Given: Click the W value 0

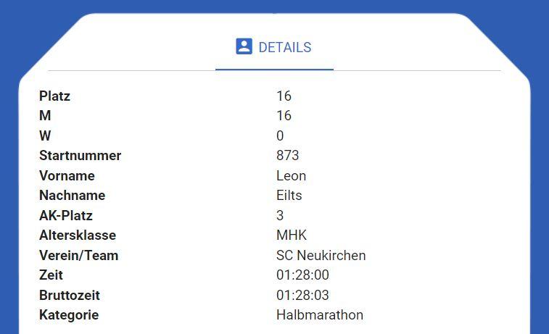Looking at the screenshot, I should 280,135.
